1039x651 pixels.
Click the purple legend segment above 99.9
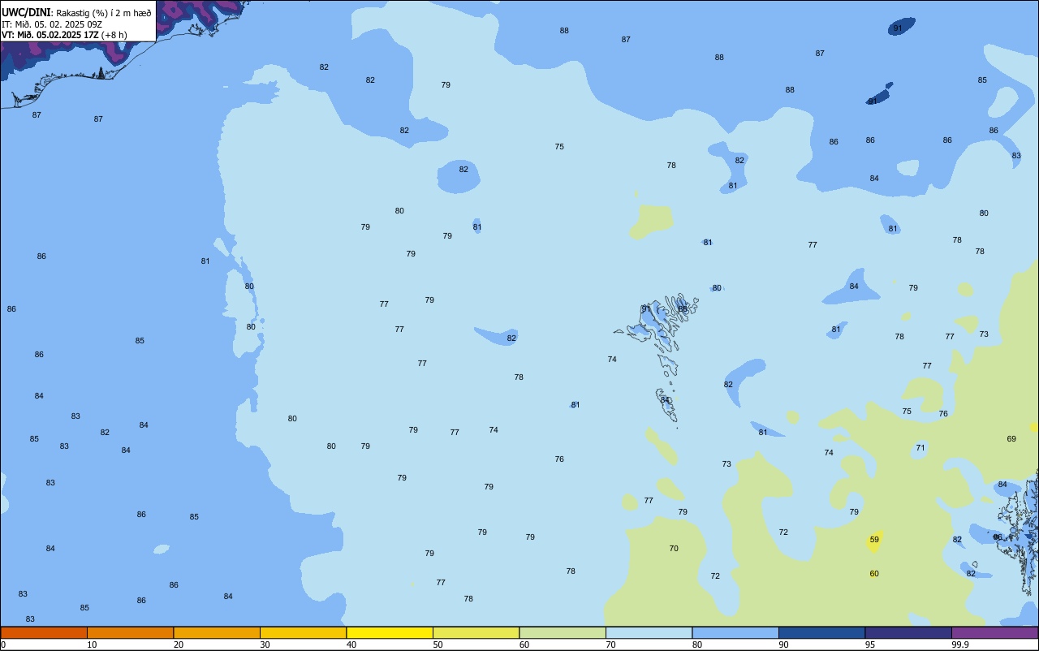[x=994, y=632]
